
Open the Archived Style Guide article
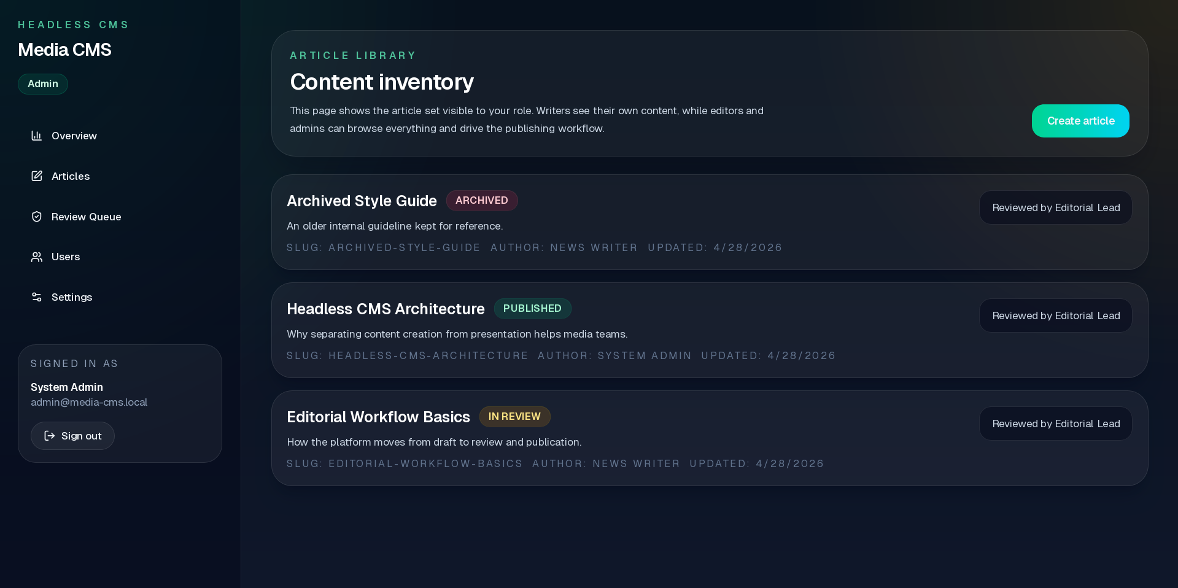pos(362,201)
